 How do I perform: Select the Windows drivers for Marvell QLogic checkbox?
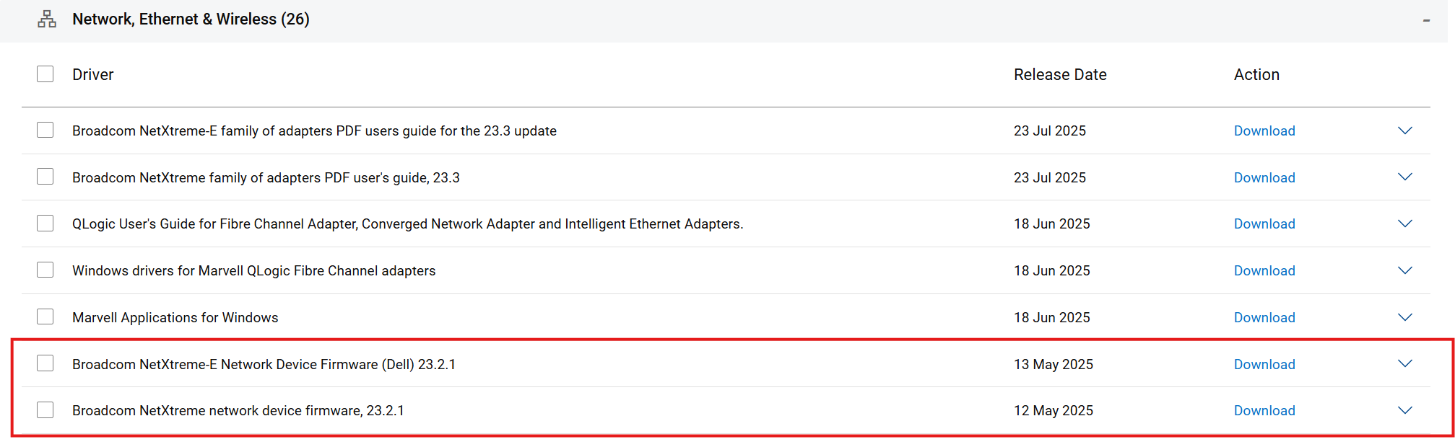coord(45,270)
